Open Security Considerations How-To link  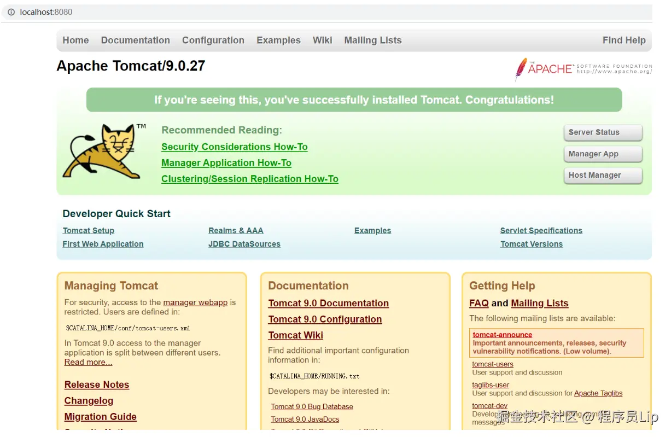point(235,147)
